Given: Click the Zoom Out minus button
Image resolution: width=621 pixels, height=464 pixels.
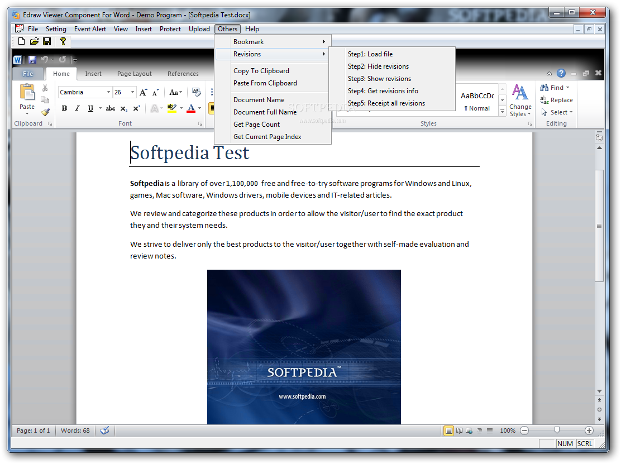Looking at the screenshot, I should pos(524,430).
